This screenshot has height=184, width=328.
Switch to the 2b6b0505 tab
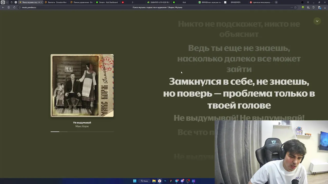[x=159, y=2]
